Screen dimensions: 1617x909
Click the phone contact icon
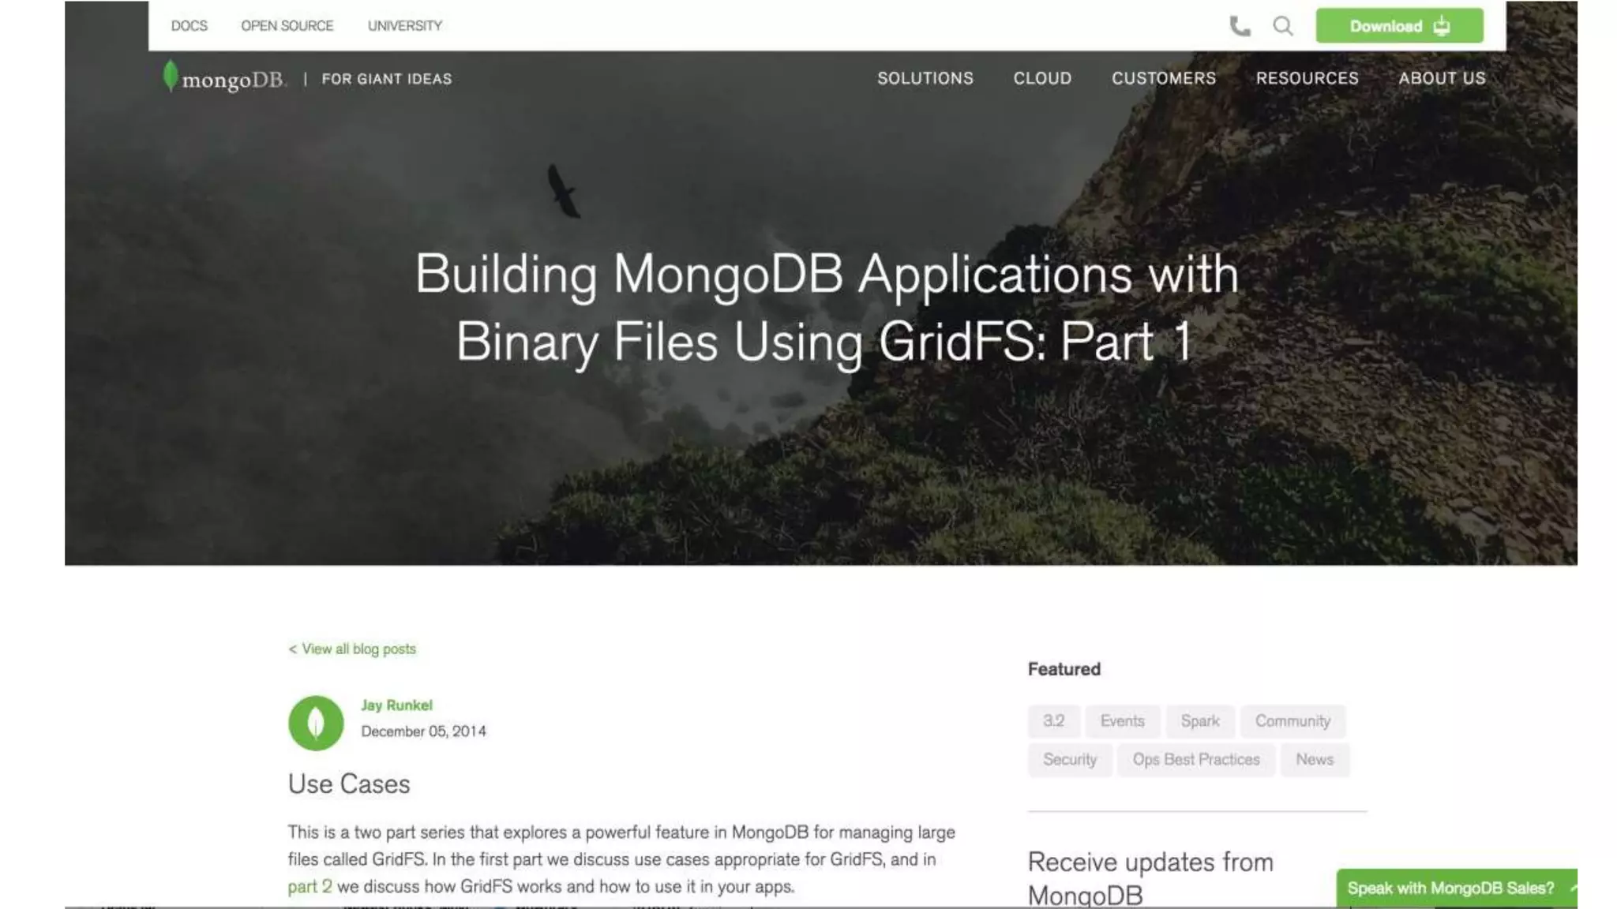[1240, 26]
